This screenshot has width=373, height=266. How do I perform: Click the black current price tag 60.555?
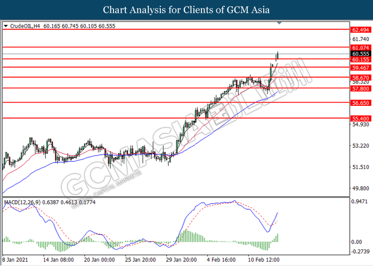(x=360, y=54)
